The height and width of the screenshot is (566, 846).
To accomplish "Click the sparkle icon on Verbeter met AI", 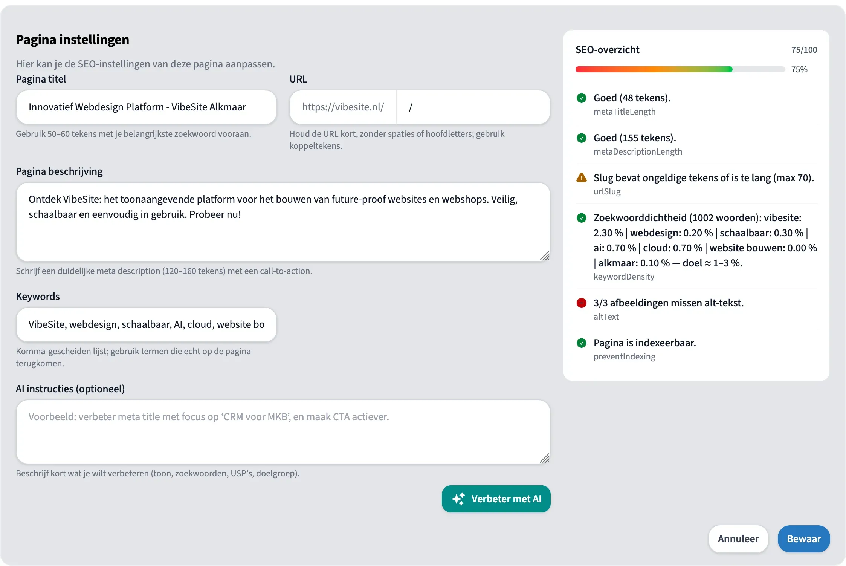I will click(x=458, y=499).
